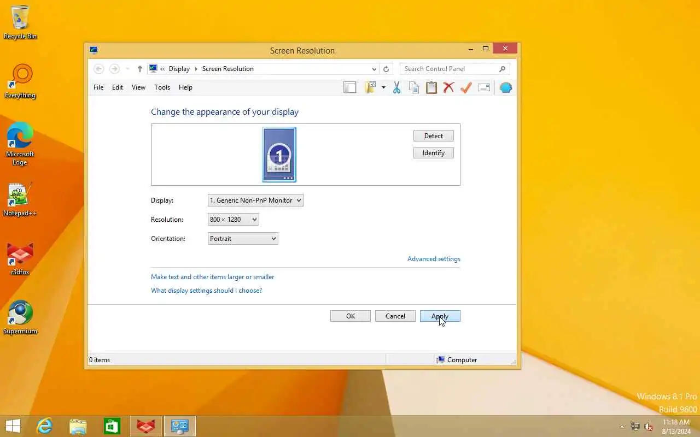Click in Search Control Panel field

point(448,69)
